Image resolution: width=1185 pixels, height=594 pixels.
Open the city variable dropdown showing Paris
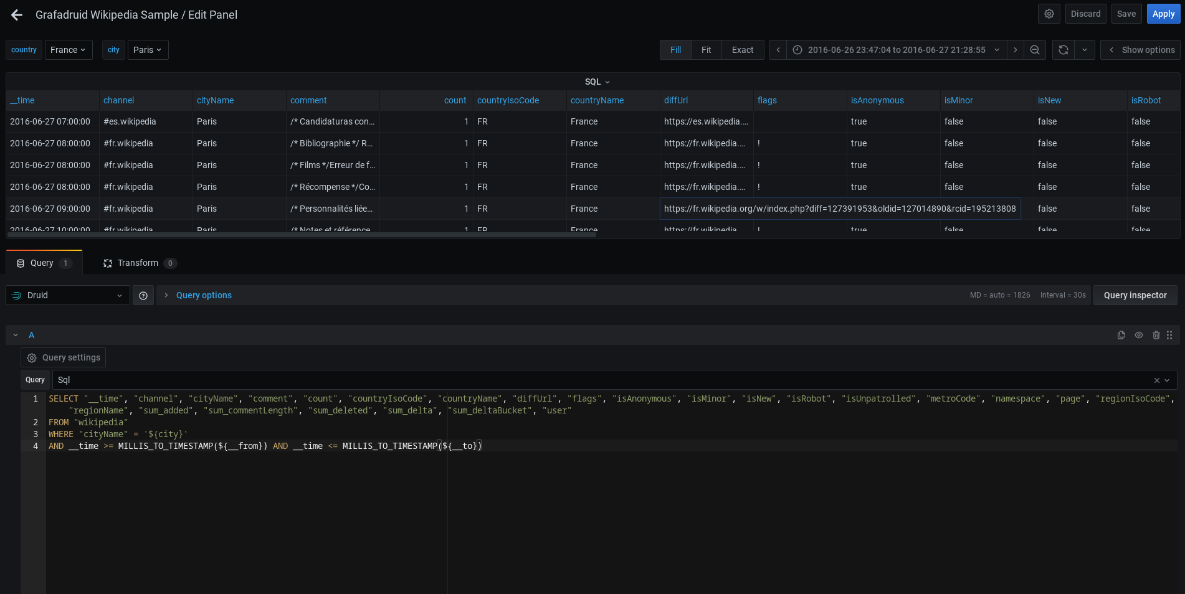click(148, 50)
